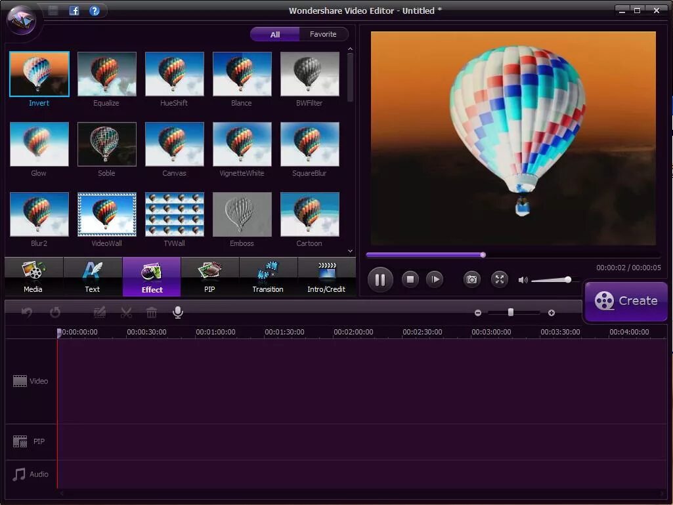Select the Blance effect thumbnail
673x505 pixels.
[242, 74]
